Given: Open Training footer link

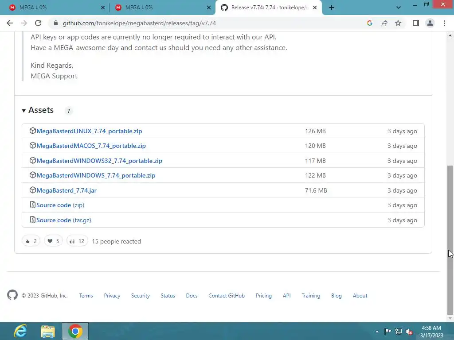Looking at the screenshot, I should coord(311,296).
